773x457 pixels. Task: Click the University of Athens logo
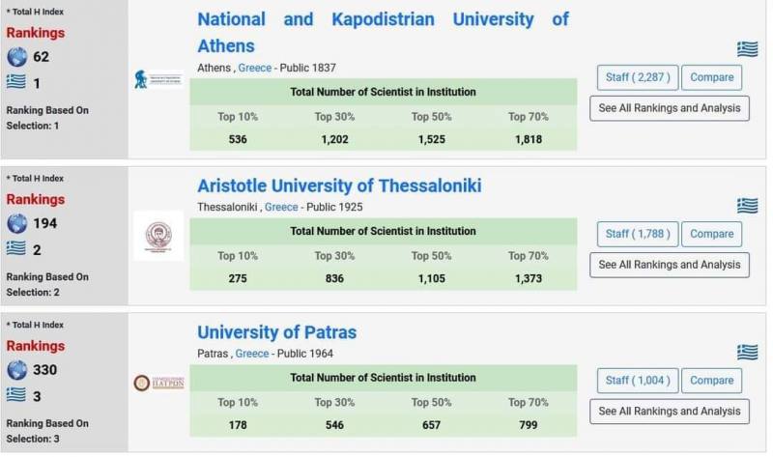158,79
